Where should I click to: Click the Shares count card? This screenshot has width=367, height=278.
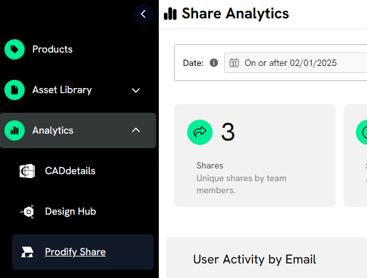click(x=255, y=156)
